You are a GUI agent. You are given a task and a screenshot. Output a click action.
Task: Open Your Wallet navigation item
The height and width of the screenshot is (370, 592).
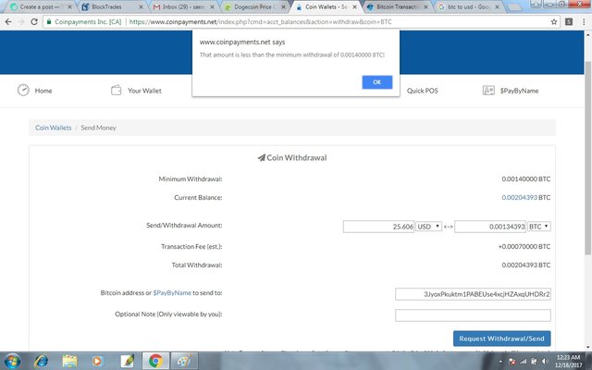pyautogui.click(x=144, y=91)
